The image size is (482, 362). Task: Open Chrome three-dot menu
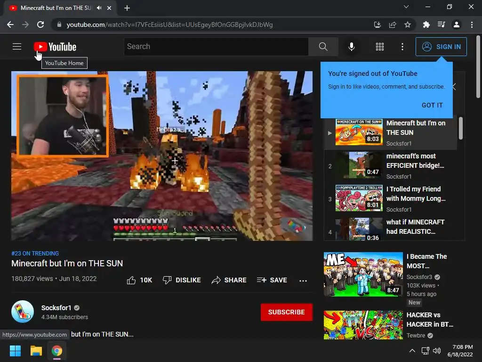click(472, 25)
